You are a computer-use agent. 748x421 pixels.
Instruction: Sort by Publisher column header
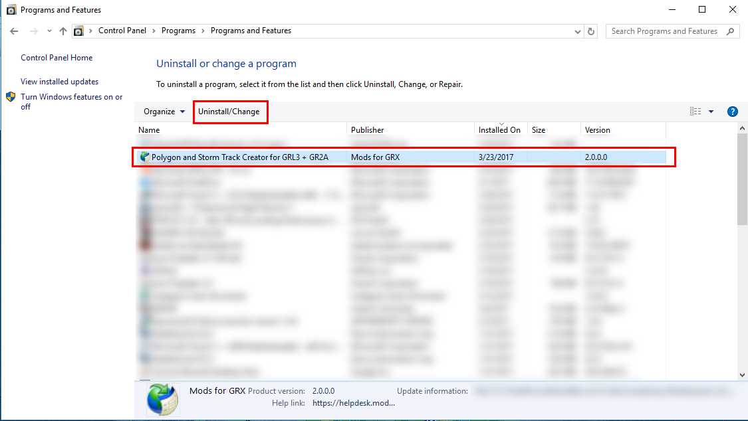pyautogui.click(x=410, y=130)
